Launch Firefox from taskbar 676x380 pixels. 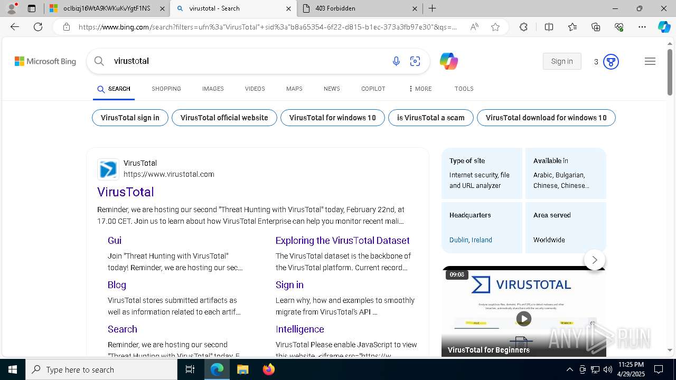[x=268, y=369]
